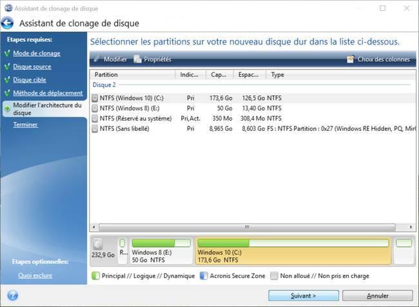Viewport: 419px width, 307px height.
Task: Select the NTFS (Réservé au système) row
Action: (253, 119)
